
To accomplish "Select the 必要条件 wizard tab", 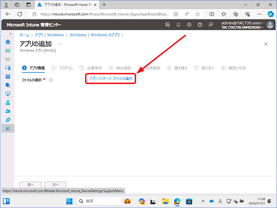I will click(x=91, y=68).
